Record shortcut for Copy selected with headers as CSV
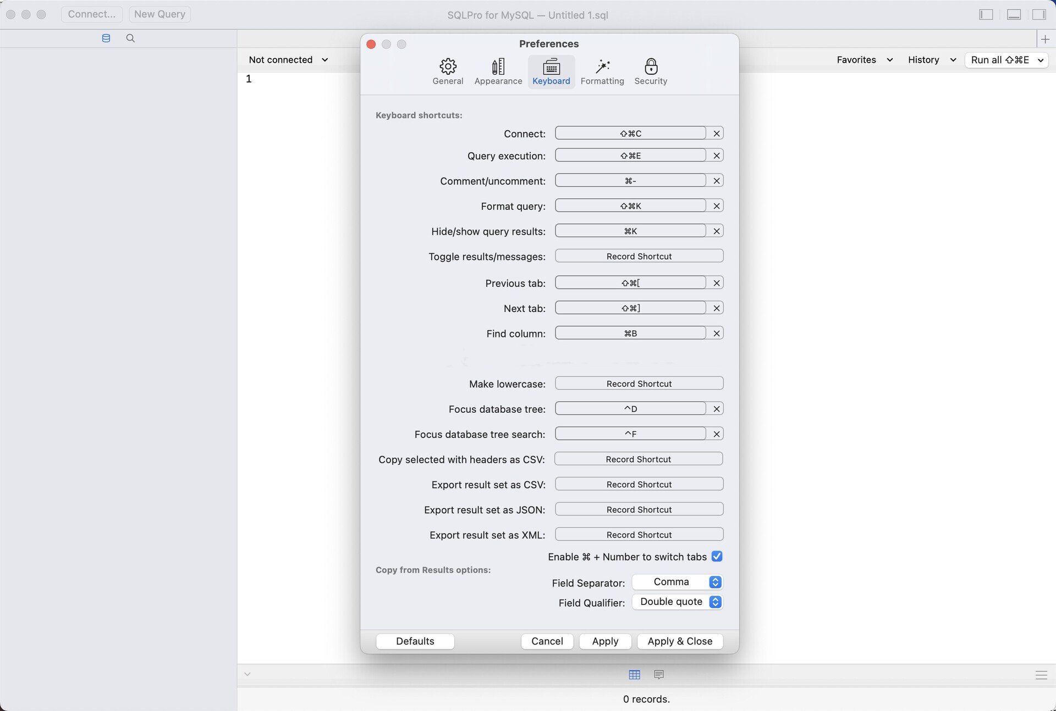 pyautogui.click(x=639, y=459)
